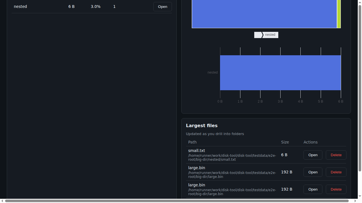This screenshot has height=203, width=362.
Task: Click the Actions column header
Action: (311, 142)
